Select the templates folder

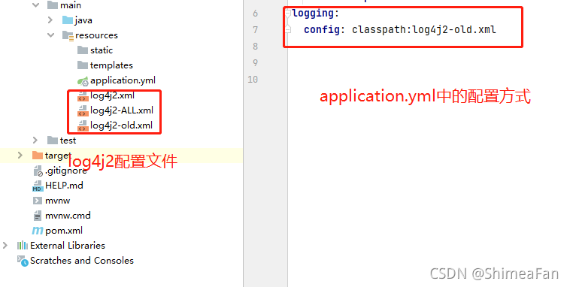pyautogui.click(x=111, y=65)
